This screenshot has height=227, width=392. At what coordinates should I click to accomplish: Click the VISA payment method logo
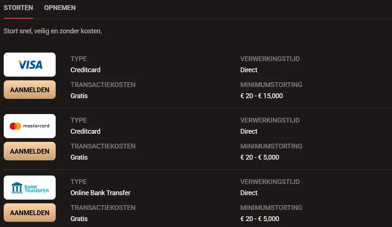[x=29, y=64]
